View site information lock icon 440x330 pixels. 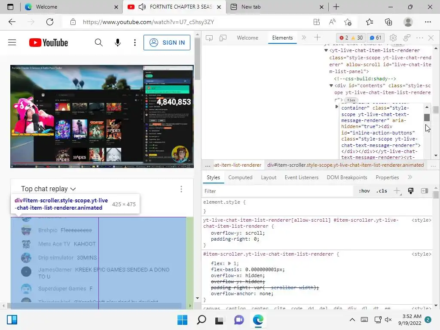73,22
